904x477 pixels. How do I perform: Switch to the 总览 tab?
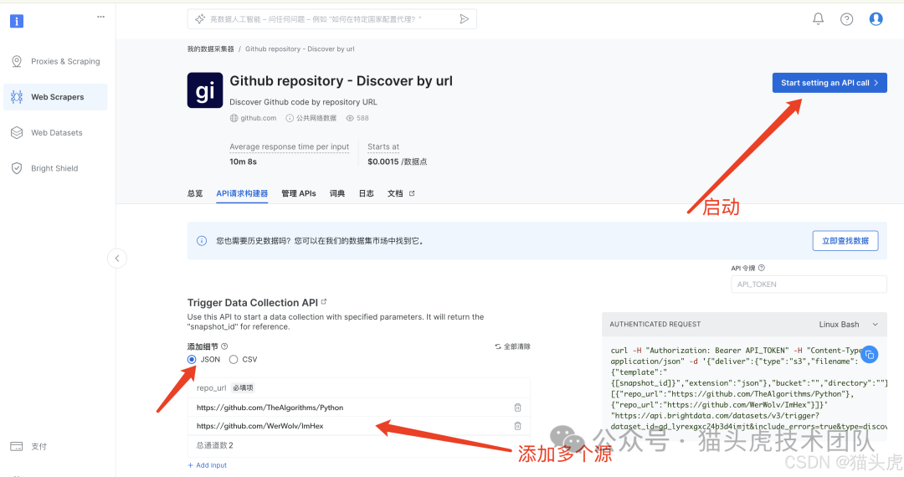(195, 193)
